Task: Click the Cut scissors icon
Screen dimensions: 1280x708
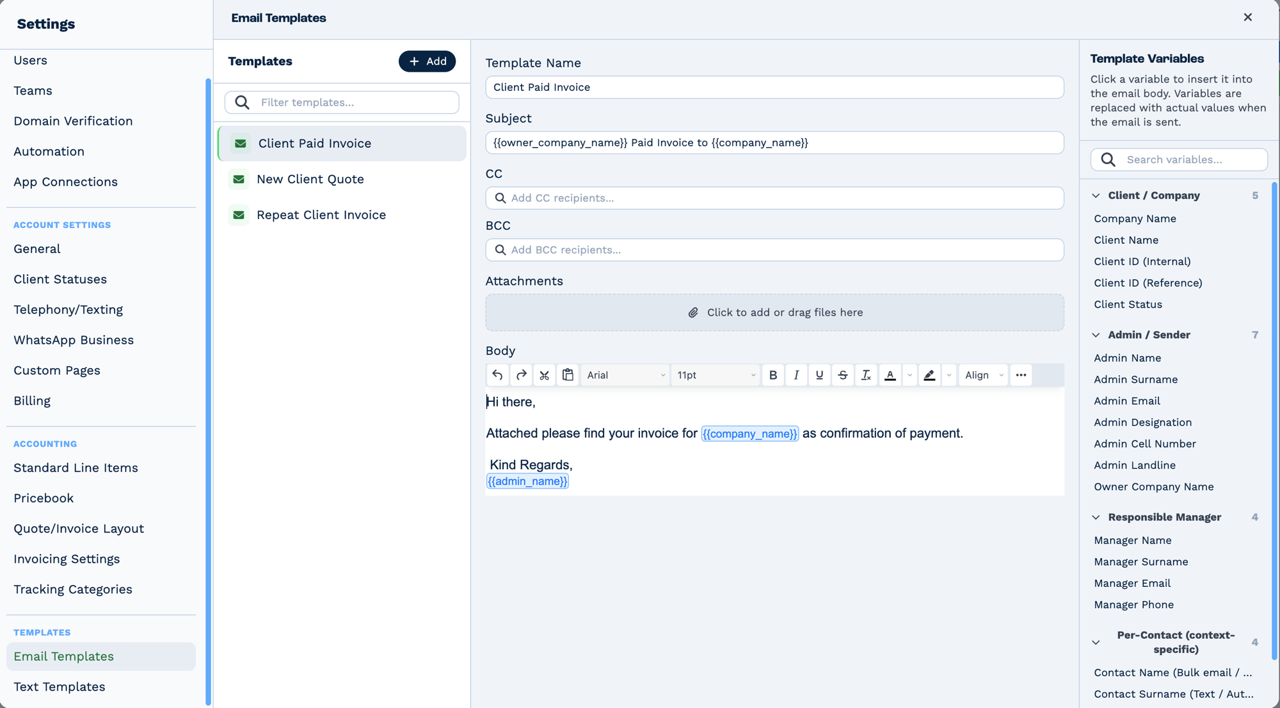Action: (x=544, y=375)
